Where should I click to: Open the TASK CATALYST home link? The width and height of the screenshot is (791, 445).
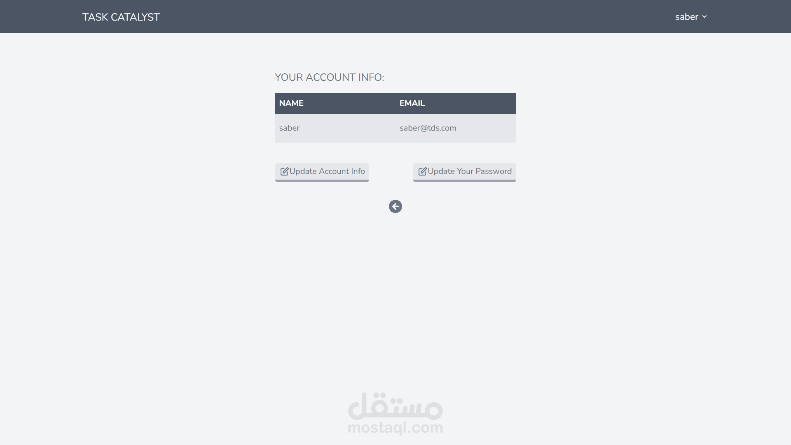pyautogui.click(x=121, y=17)
